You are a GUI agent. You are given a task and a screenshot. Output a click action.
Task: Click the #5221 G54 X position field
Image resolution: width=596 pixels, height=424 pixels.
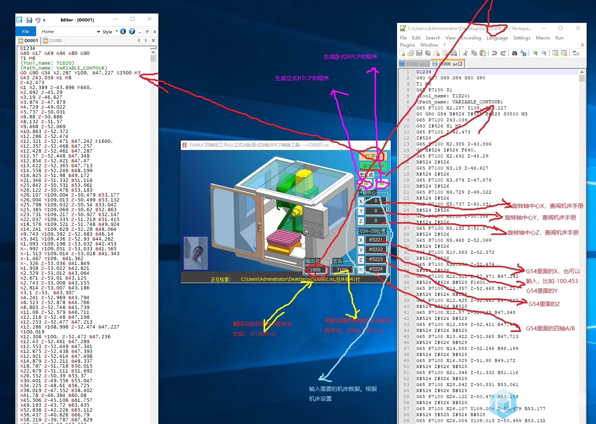(x=376, y=239)
